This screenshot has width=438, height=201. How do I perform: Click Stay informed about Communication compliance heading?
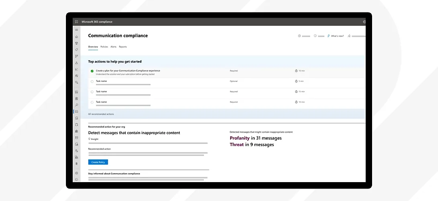114,174
